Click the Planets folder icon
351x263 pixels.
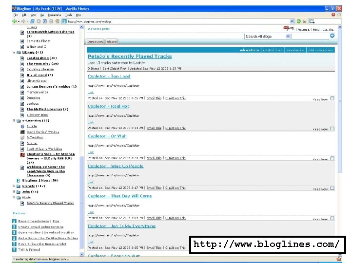(19, 186)
